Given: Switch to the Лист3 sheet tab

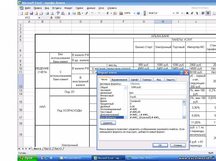Looking at the screenshot, I should point(58,149).
